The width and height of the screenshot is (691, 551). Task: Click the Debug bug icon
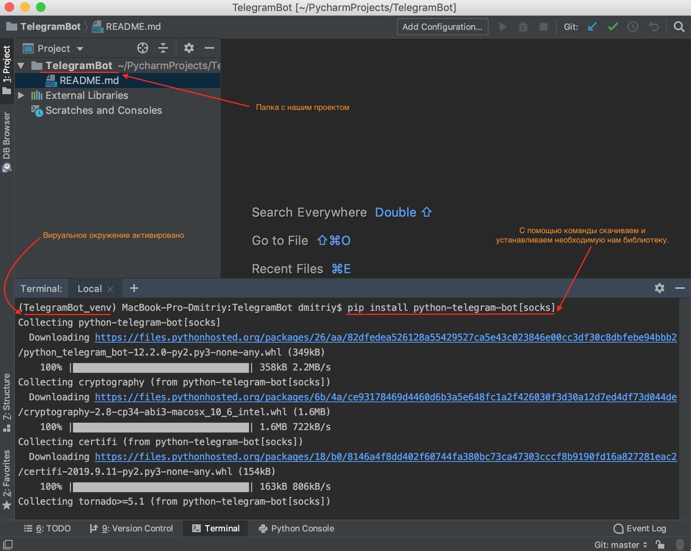523,26
